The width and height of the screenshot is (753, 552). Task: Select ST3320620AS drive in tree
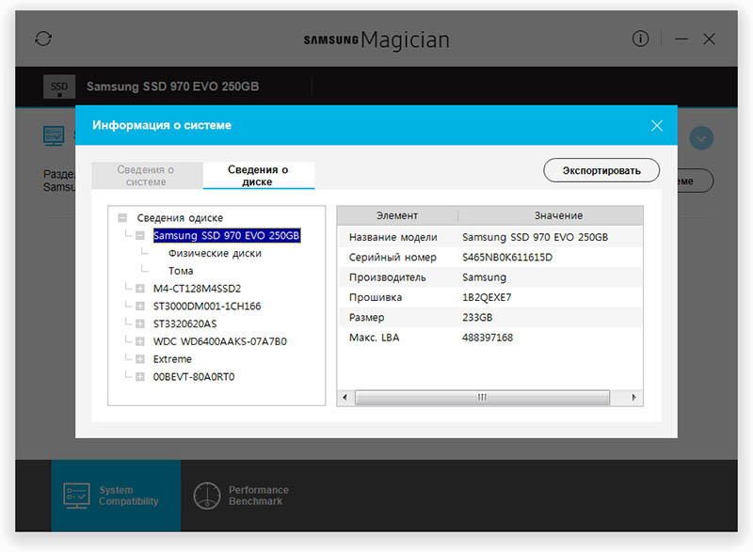184,323
